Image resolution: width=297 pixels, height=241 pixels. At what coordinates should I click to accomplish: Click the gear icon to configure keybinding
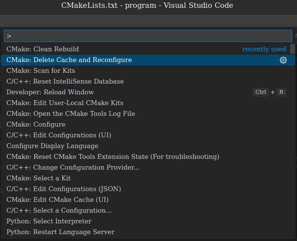283,60
